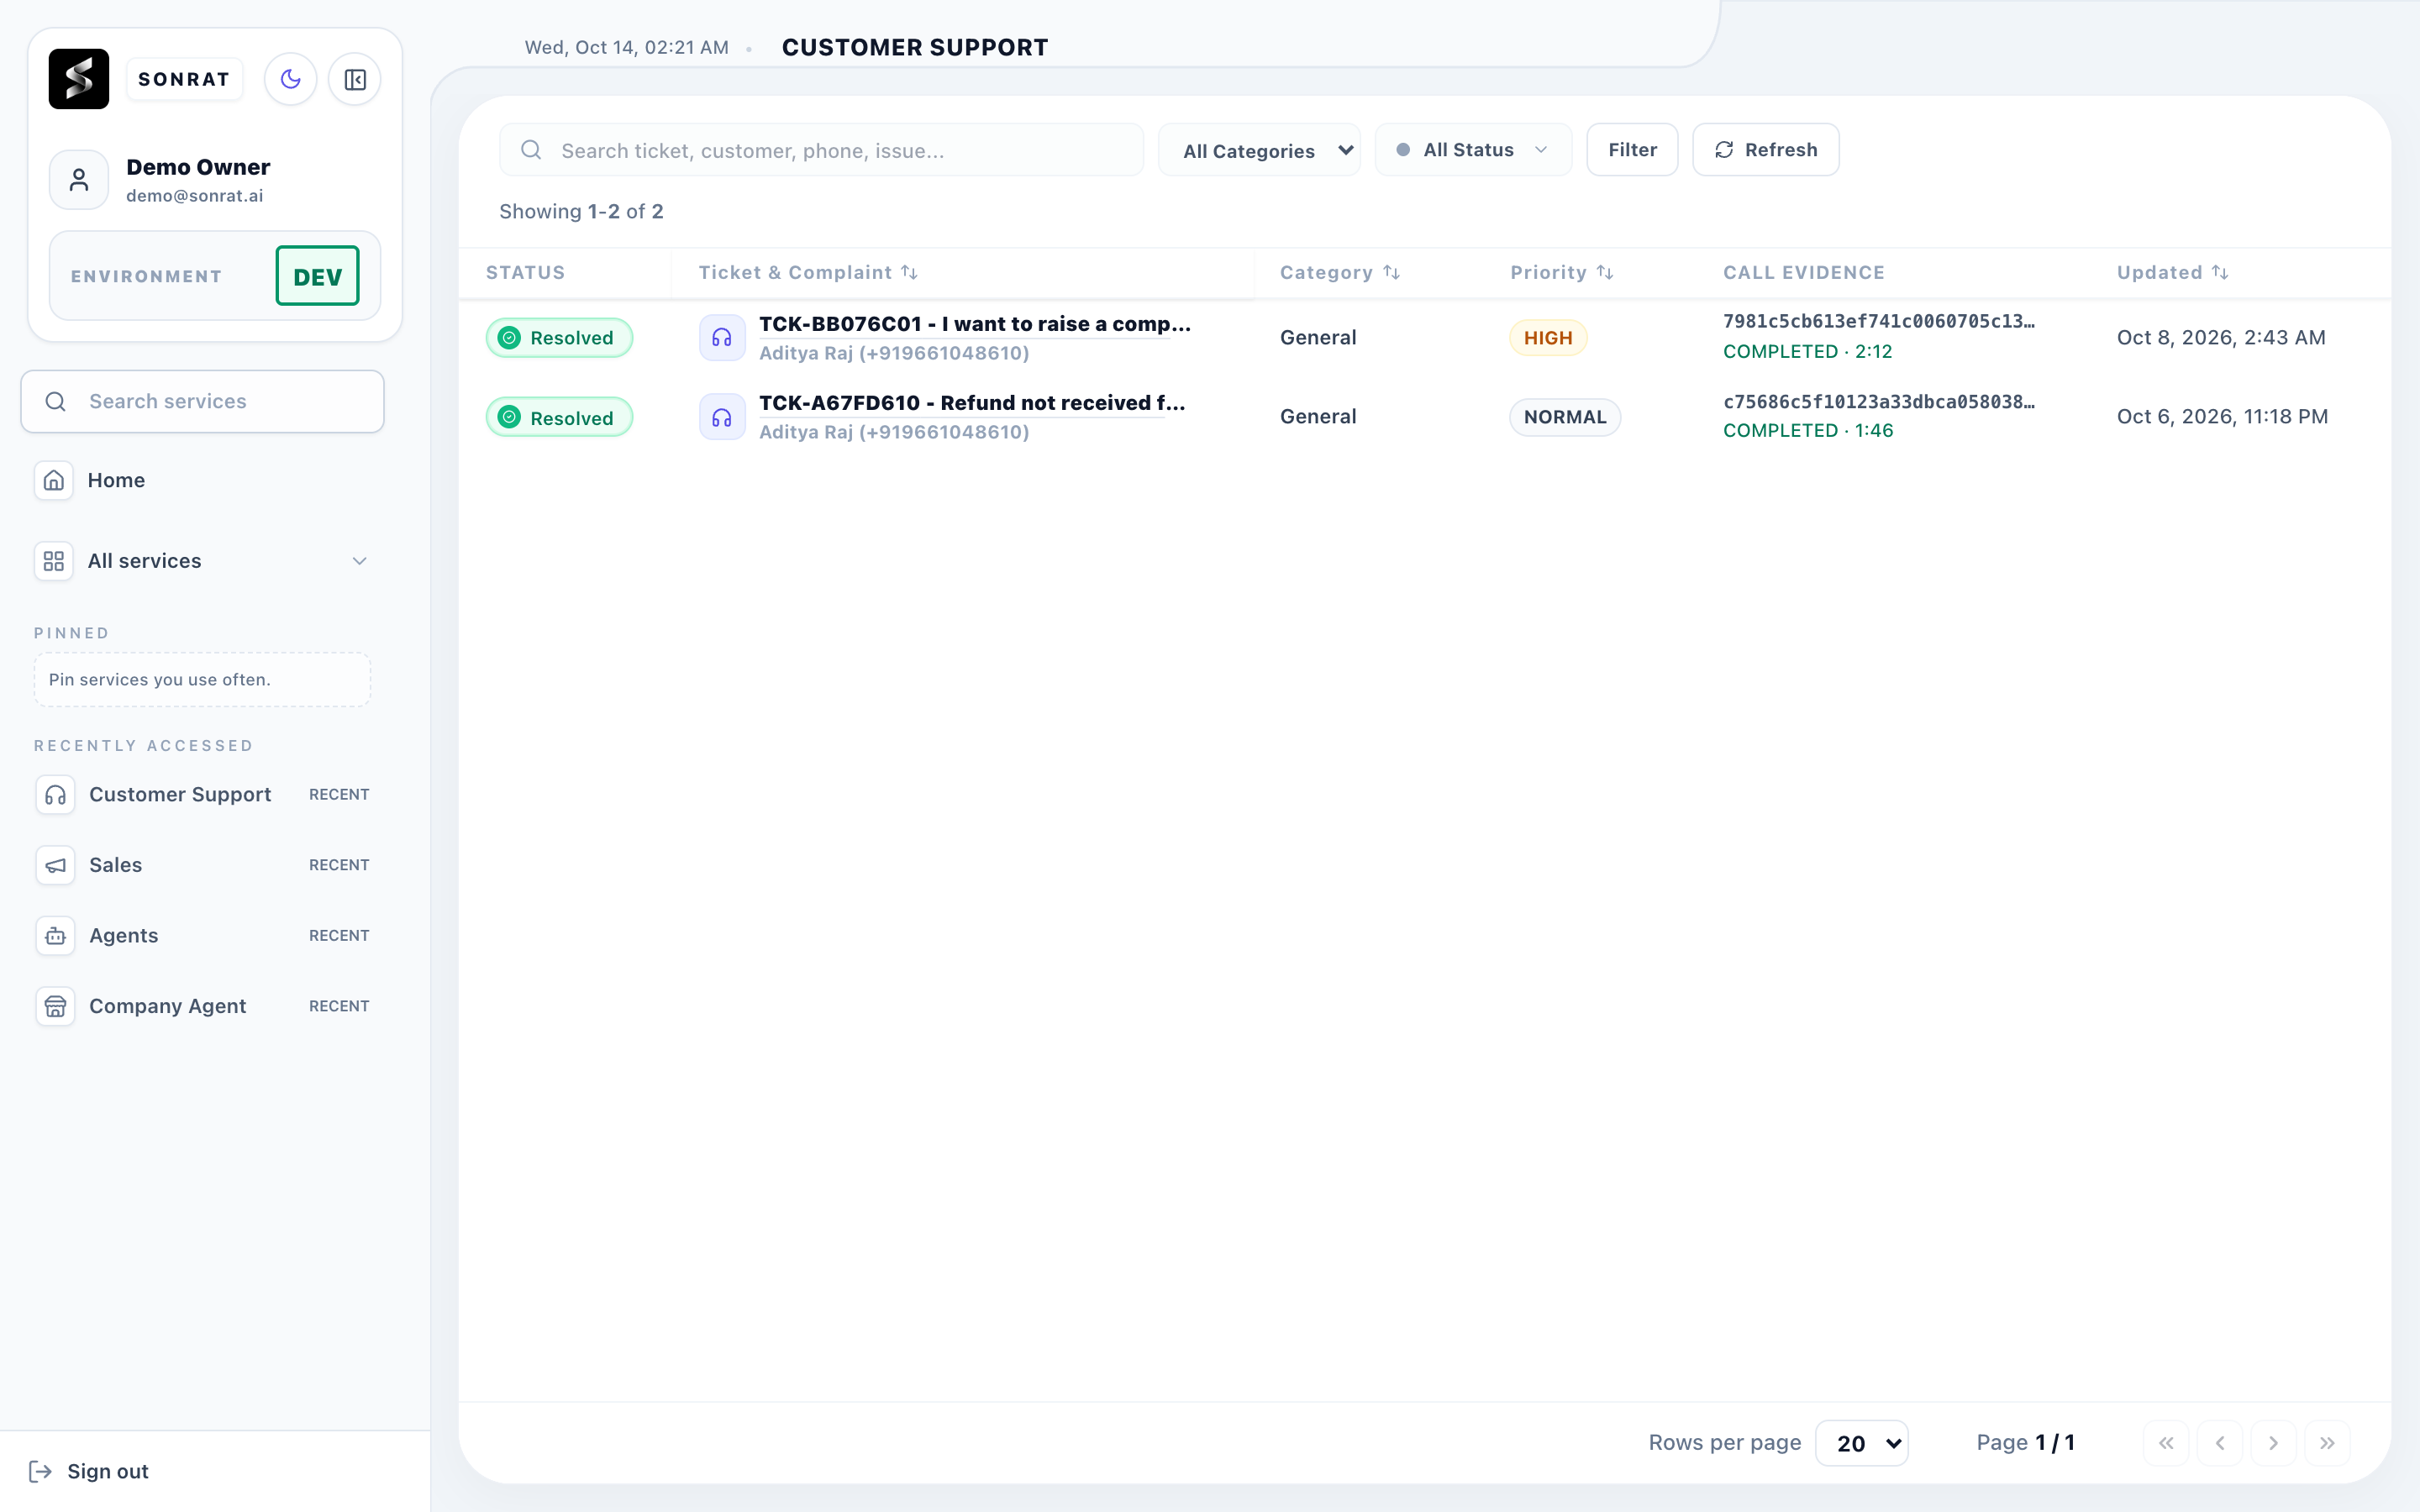The width and height of the screenshot is (2420, 1512).
Task: Open the All Categories dropdown
Action: (x=1259, y=150)
